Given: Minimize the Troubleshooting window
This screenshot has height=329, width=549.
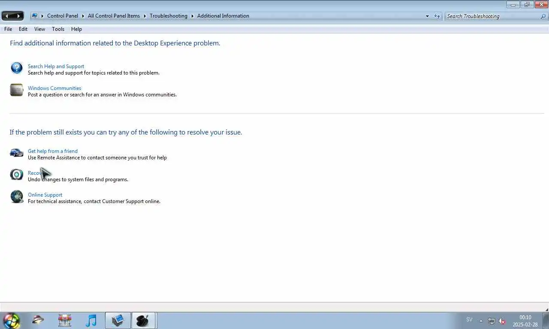Looking at the screenshot, I should point(513,5).
